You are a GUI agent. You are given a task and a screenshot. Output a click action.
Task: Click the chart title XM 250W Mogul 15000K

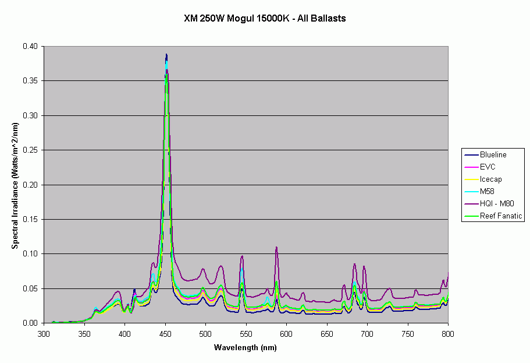(x=265, y=18)
